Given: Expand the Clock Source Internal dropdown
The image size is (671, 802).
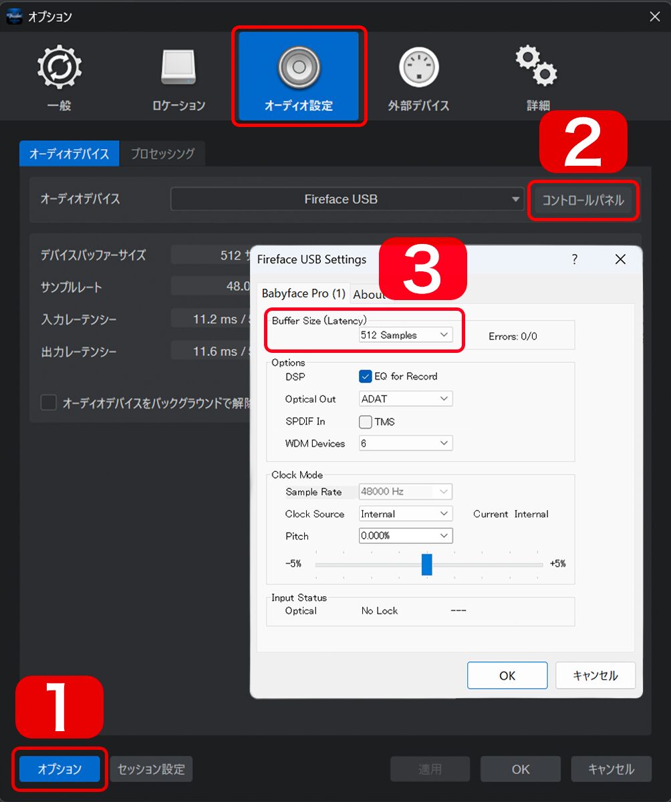Looking at the screenshot, I should 406,514.
